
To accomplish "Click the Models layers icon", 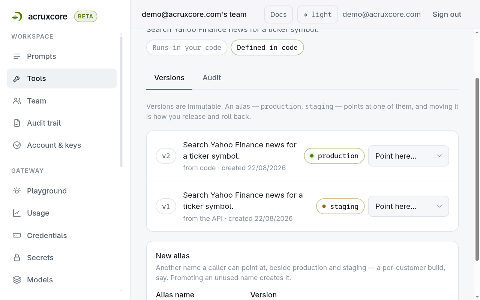I will click(17, 280).
